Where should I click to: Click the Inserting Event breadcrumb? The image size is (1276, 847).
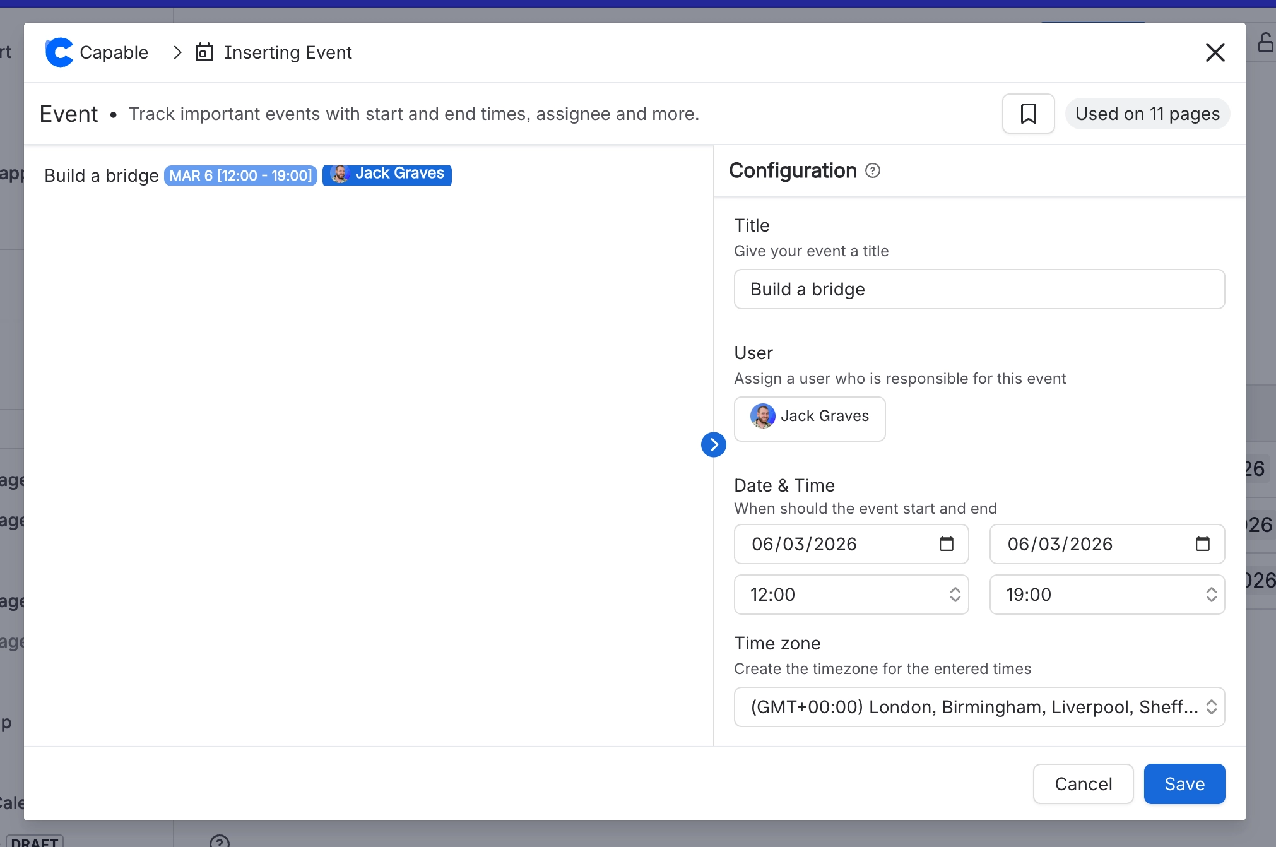[x=287, y=52]
